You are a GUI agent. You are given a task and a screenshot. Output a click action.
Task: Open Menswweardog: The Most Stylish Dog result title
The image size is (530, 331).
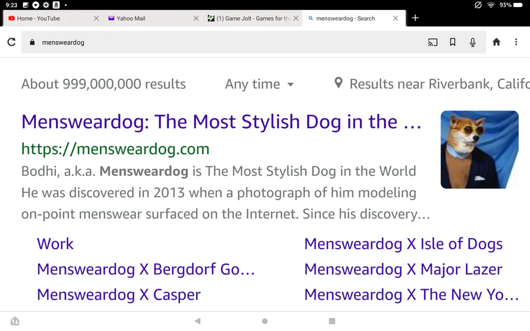click(x=221, y=122)
